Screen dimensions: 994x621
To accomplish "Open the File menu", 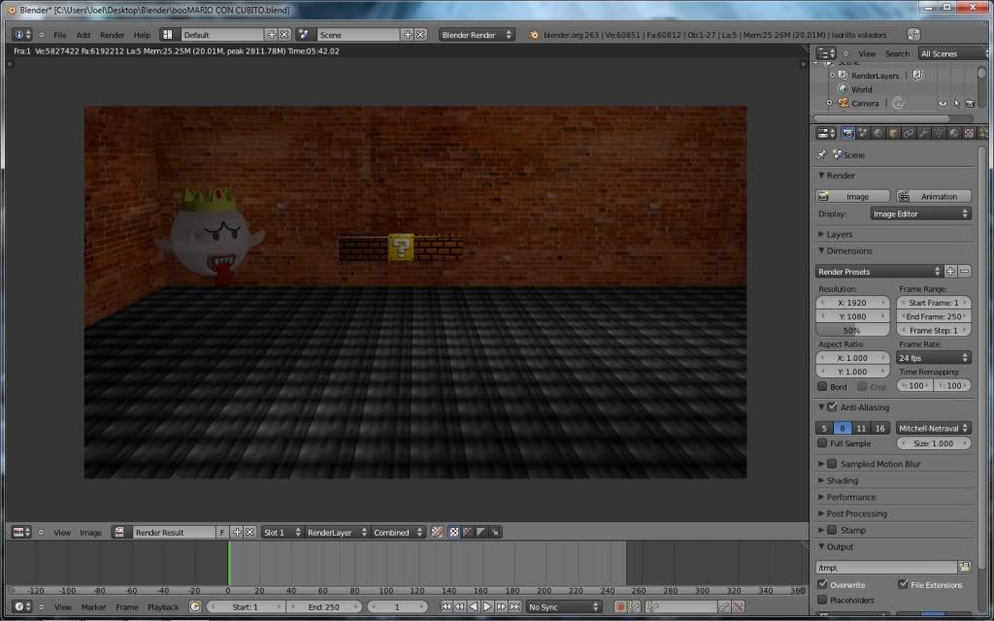I will coord(59,35).
